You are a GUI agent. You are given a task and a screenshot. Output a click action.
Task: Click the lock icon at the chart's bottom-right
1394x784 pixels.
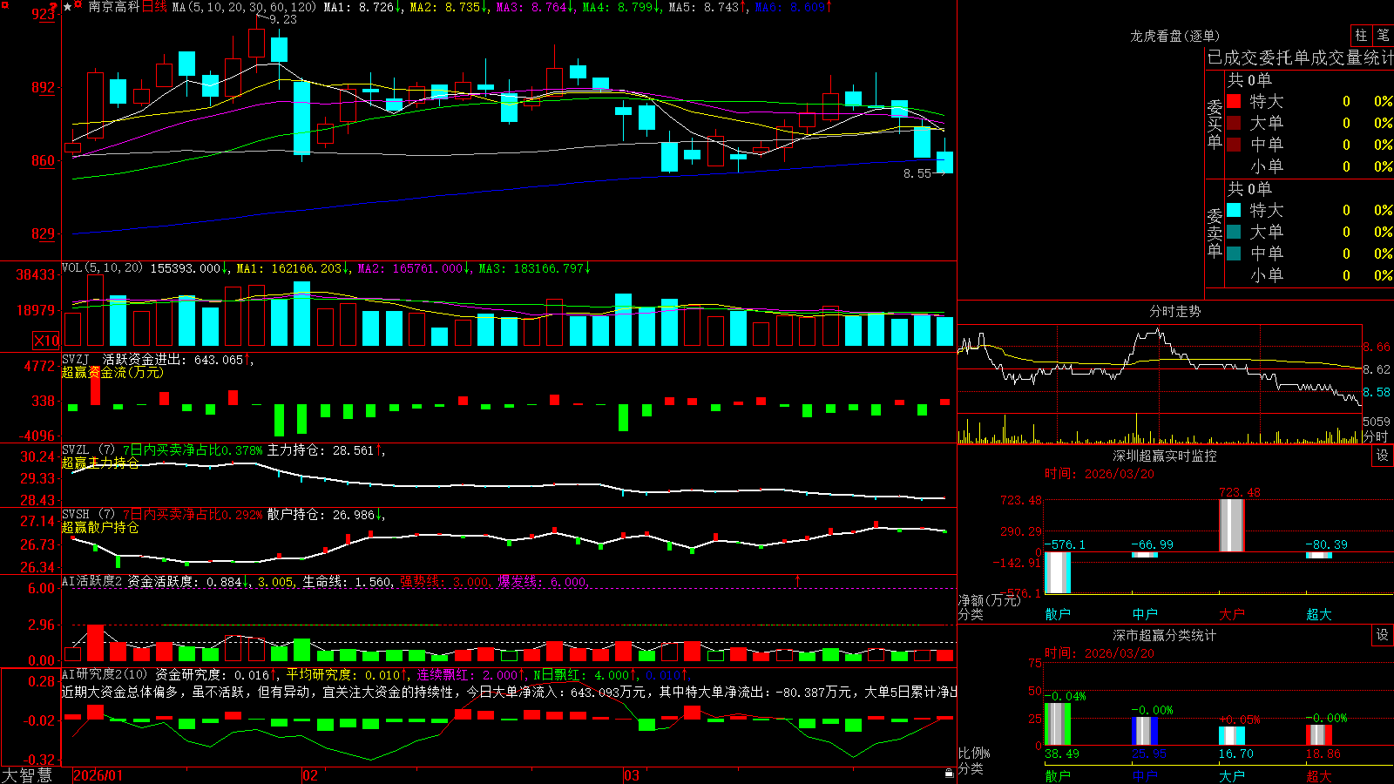949,774
